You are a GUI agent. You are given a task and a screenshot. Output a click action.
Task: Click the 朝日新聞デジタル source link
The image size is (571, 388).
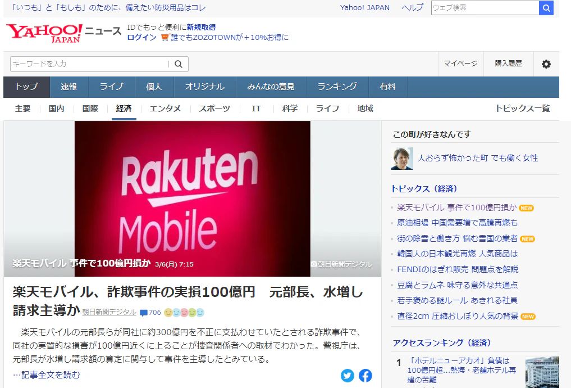[x=109, y=312]
